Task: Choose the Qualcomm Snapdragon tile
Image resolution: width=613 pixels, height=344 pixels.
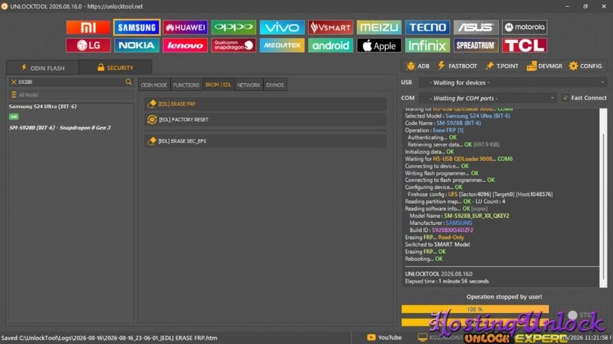Action: (x=234, y=45)
